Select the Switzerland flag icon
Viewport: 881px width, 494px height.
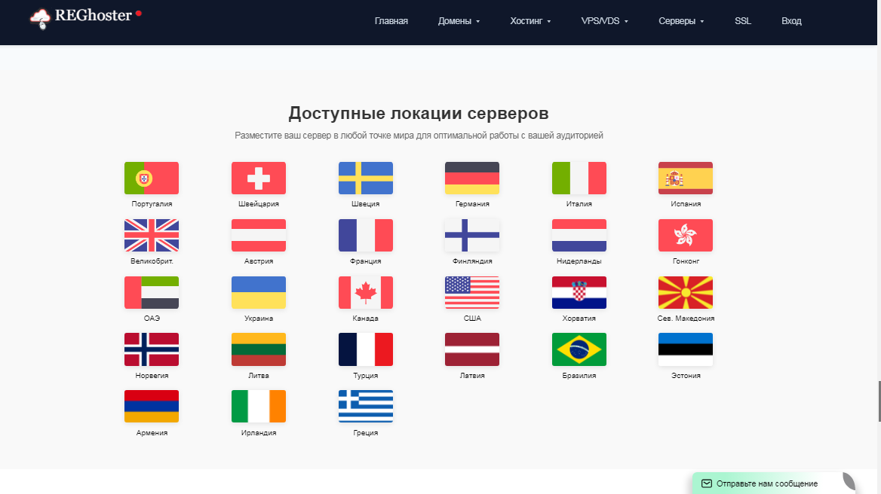258,178
